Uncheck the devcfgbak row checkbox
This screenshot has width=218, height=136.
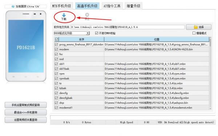[56, 98]
